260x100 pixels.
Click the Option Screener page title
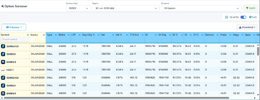pyautogui.click(x=16, y=6)
